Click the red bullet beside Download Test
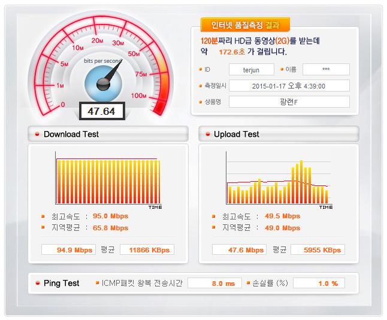Image resolution: width=387 pixels, height=320 pixels. click(x=37, y=134)
